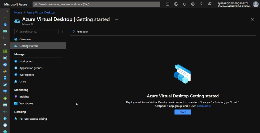Screen dimensions: 260x133
Task: Open Cloud Shell from the top bar
Action: 168,4
